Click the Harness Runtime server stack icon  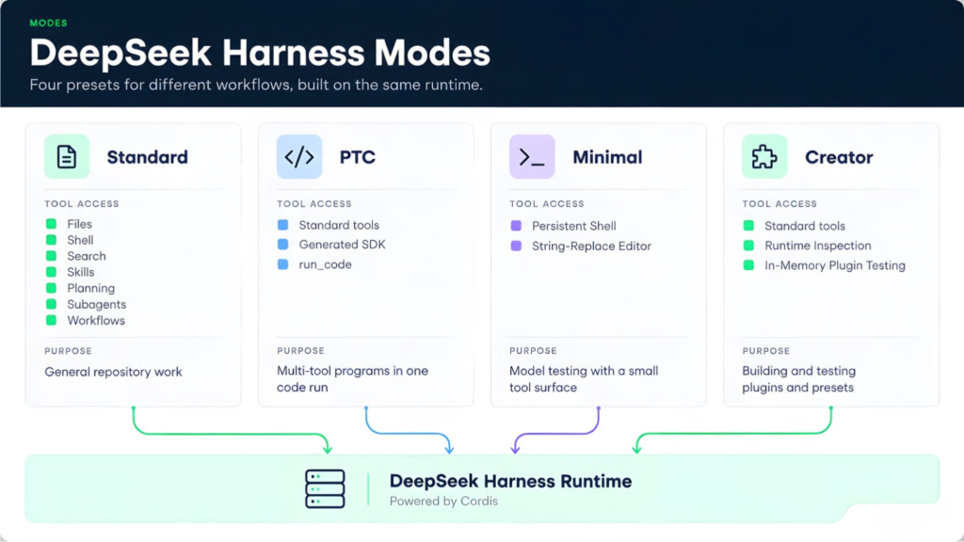(x=325, y=489)
